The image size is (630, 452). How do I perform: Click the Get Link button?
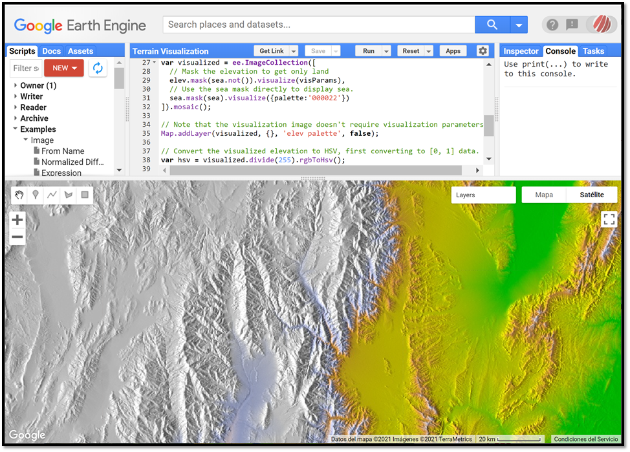272,51
